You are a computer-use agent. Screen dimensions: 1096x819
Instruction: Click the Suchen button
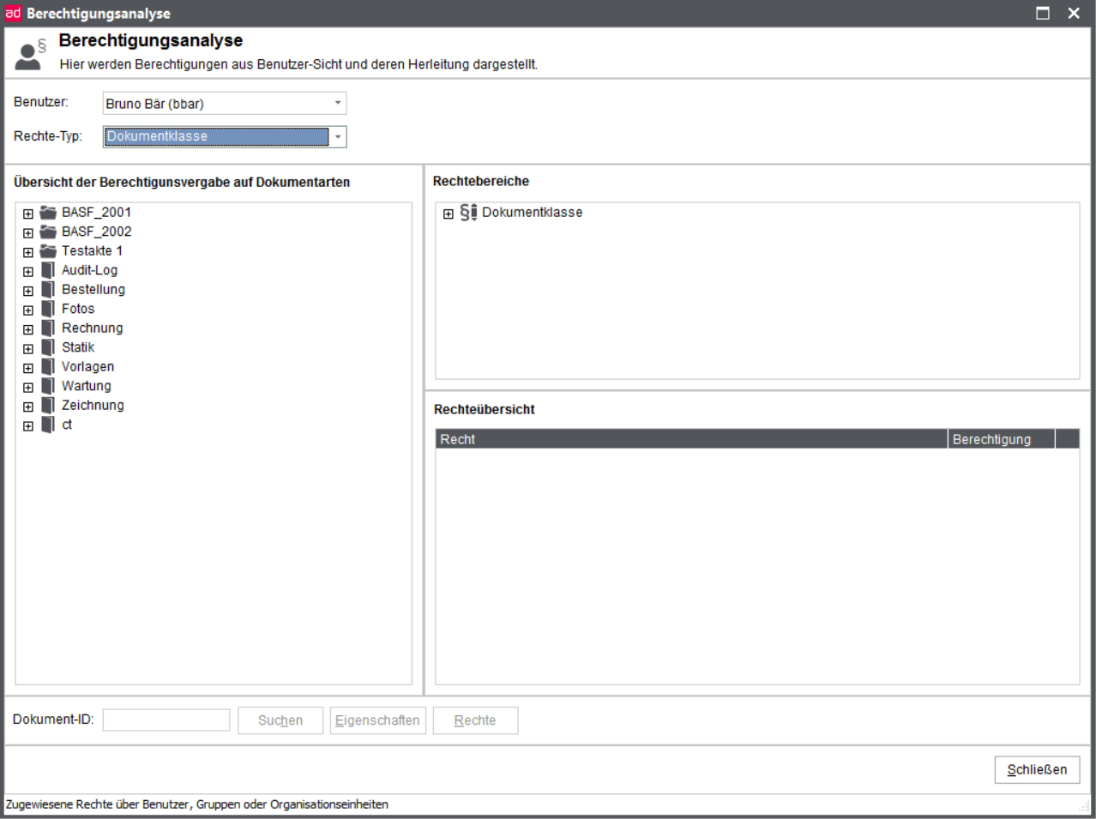tap(280, 720)
